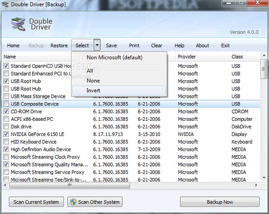
Task: Click horizontal scrollbar left arrow
Action: 5,185
